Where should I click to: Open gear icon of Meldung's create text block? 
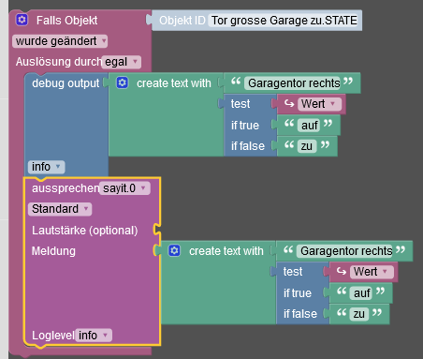tap(174, 250)
